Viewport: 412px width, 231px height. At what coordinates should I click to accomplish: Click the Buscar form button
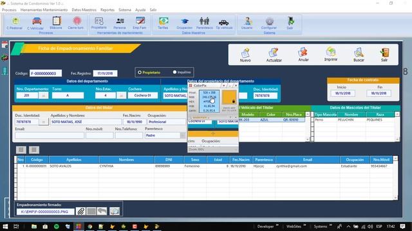tap(359, 55)
